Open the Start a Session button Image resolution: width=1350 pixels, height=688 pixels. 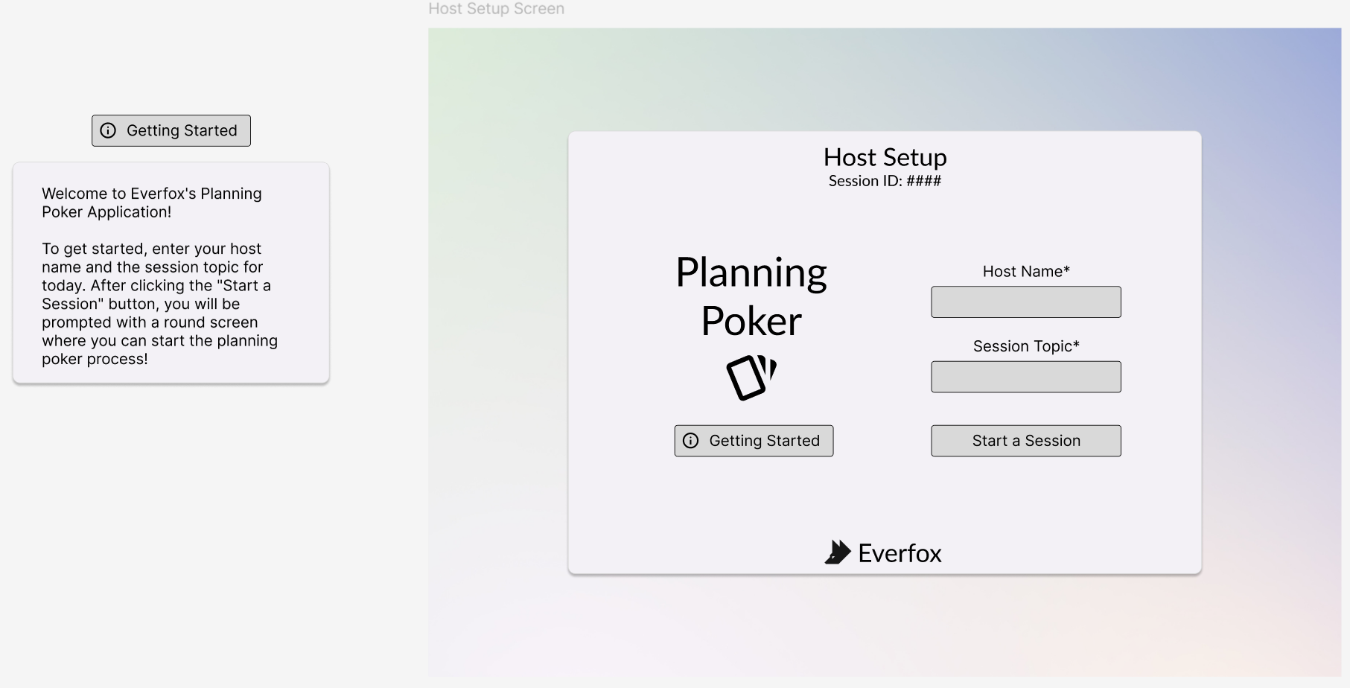coord(1025,440)
